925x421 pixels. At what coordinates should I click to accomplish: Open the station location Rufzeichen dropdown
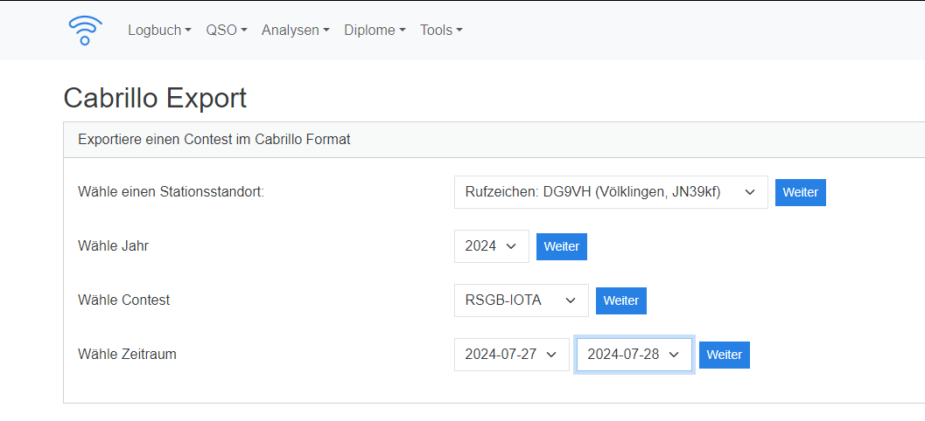click(610, 192)
